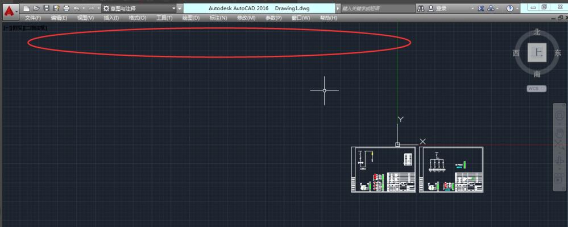This screenshot has width=568, height=227.
Task: Click the UCS origin icon square
Action: point(397,145)
